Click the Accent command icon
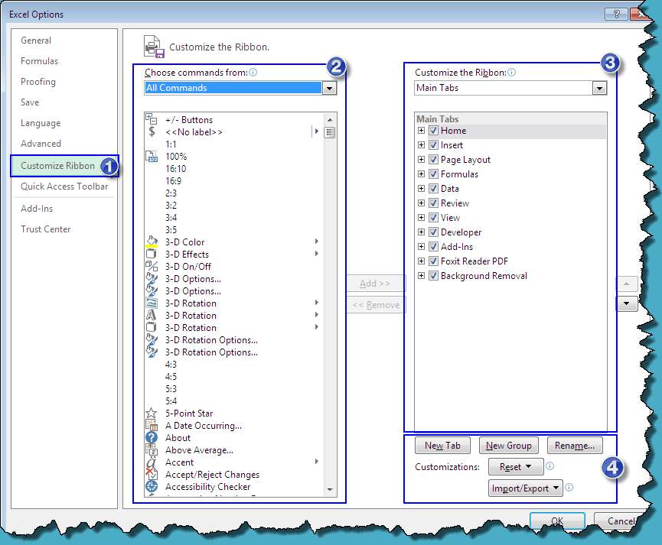Viewport: 662px width, 545px height. pos(151,462)
